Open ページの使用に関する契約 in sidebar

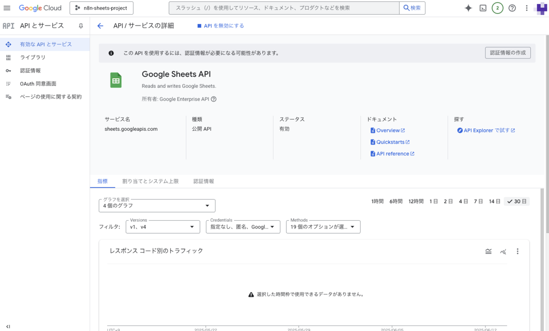[x=45, y=97]
